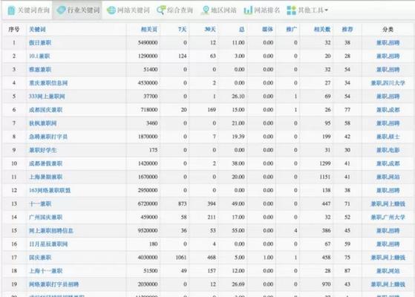This screenshot has width=415, height=297.
Task: Click the 关键词查询 document icon
Action: coord(11,10)
